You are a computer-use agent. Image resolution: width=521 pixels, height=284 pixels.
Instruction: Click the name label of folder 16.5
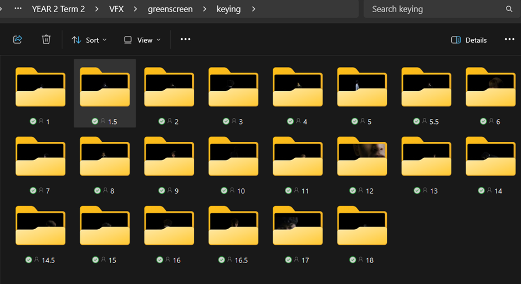[241, 260]
